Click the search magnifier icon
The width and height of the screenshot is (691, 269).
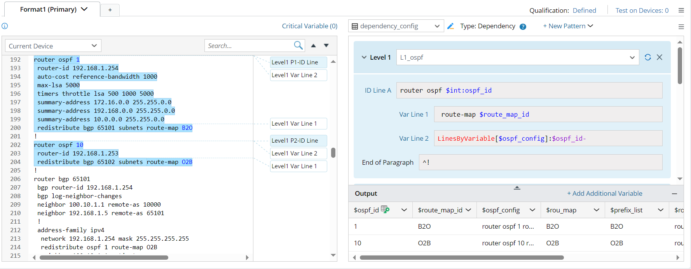(298, 45)
